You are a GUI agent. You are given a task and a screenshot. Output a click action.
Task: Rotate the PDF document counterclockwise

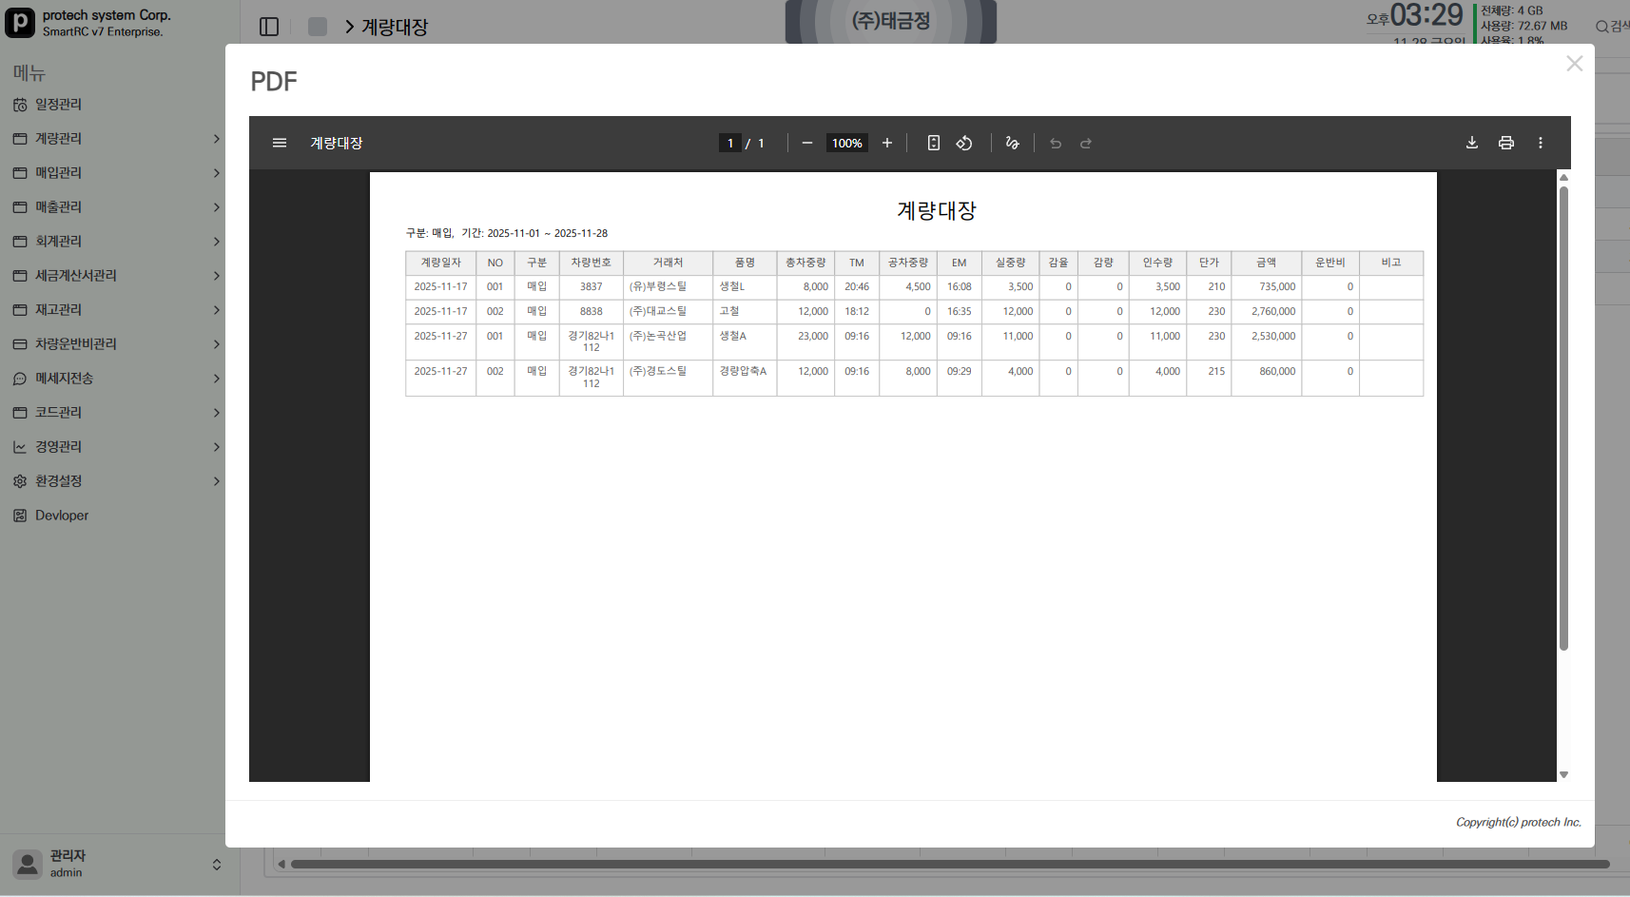(964, 143)
